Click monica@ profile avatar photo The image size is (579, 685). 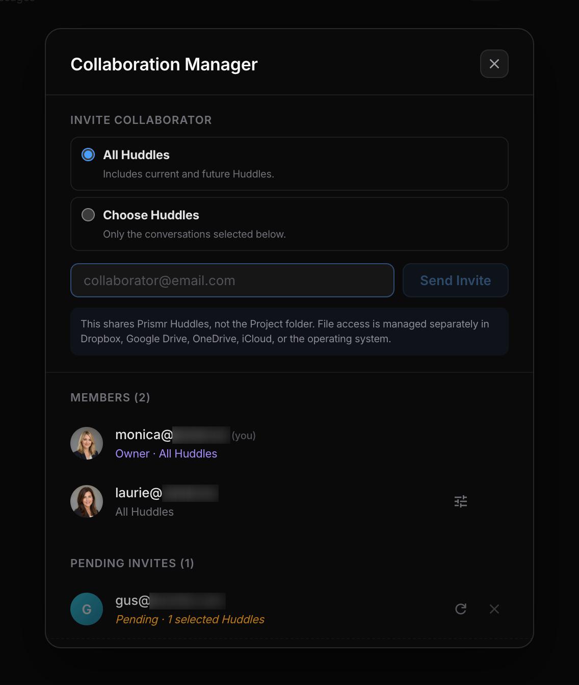pos(87,443)
